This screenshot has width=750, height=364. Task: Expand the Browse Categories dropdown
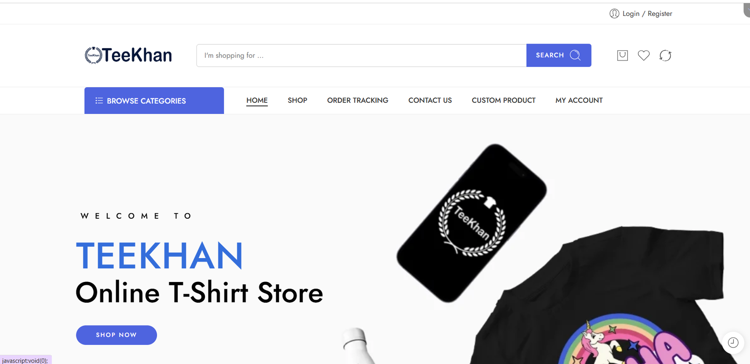tap(154, 101)
